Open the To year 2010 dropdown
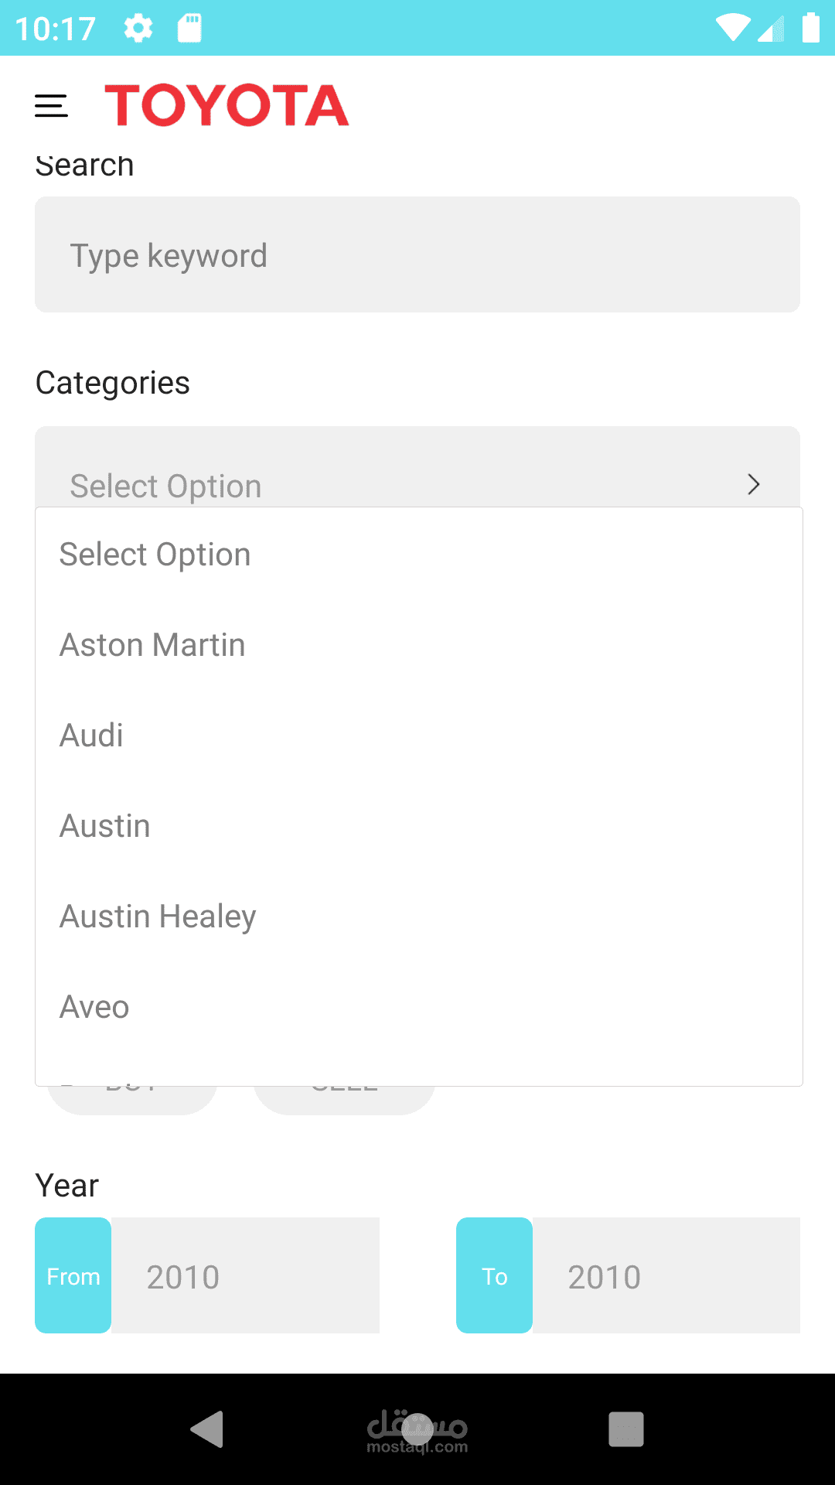The width and height of the screenshot is (835, 1485). point(666,1275)
